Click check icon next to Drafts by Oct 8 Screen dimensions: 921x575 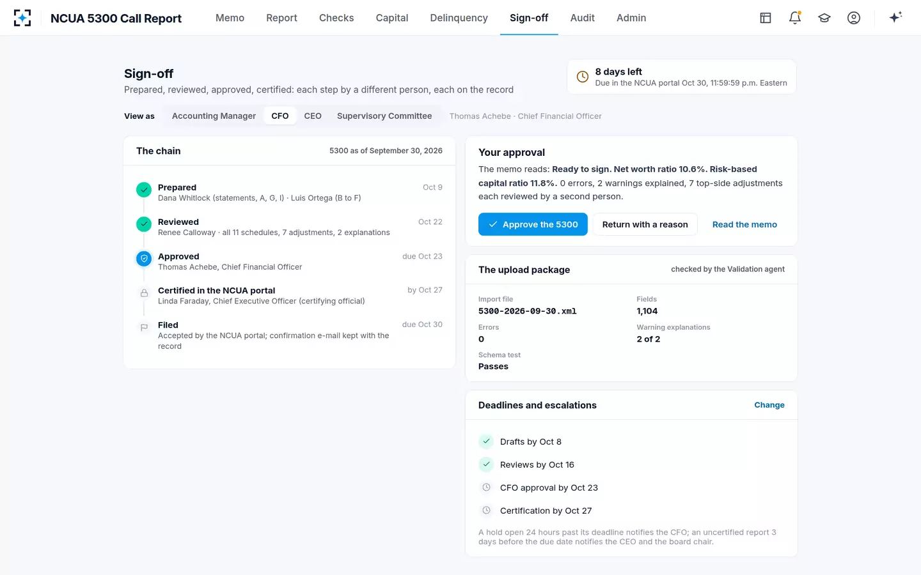tap(486, 441)
